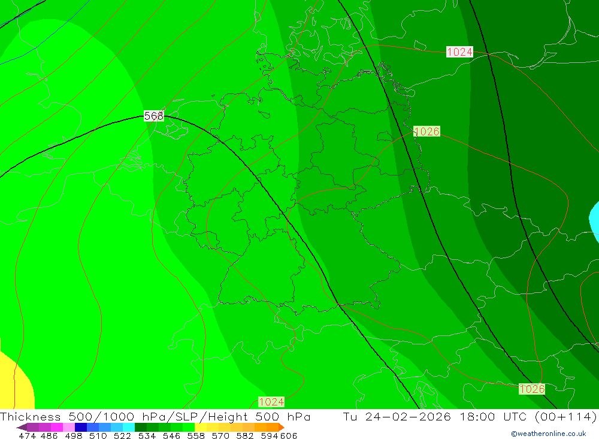Click the dark blue legend swatch

pos(81,427)
